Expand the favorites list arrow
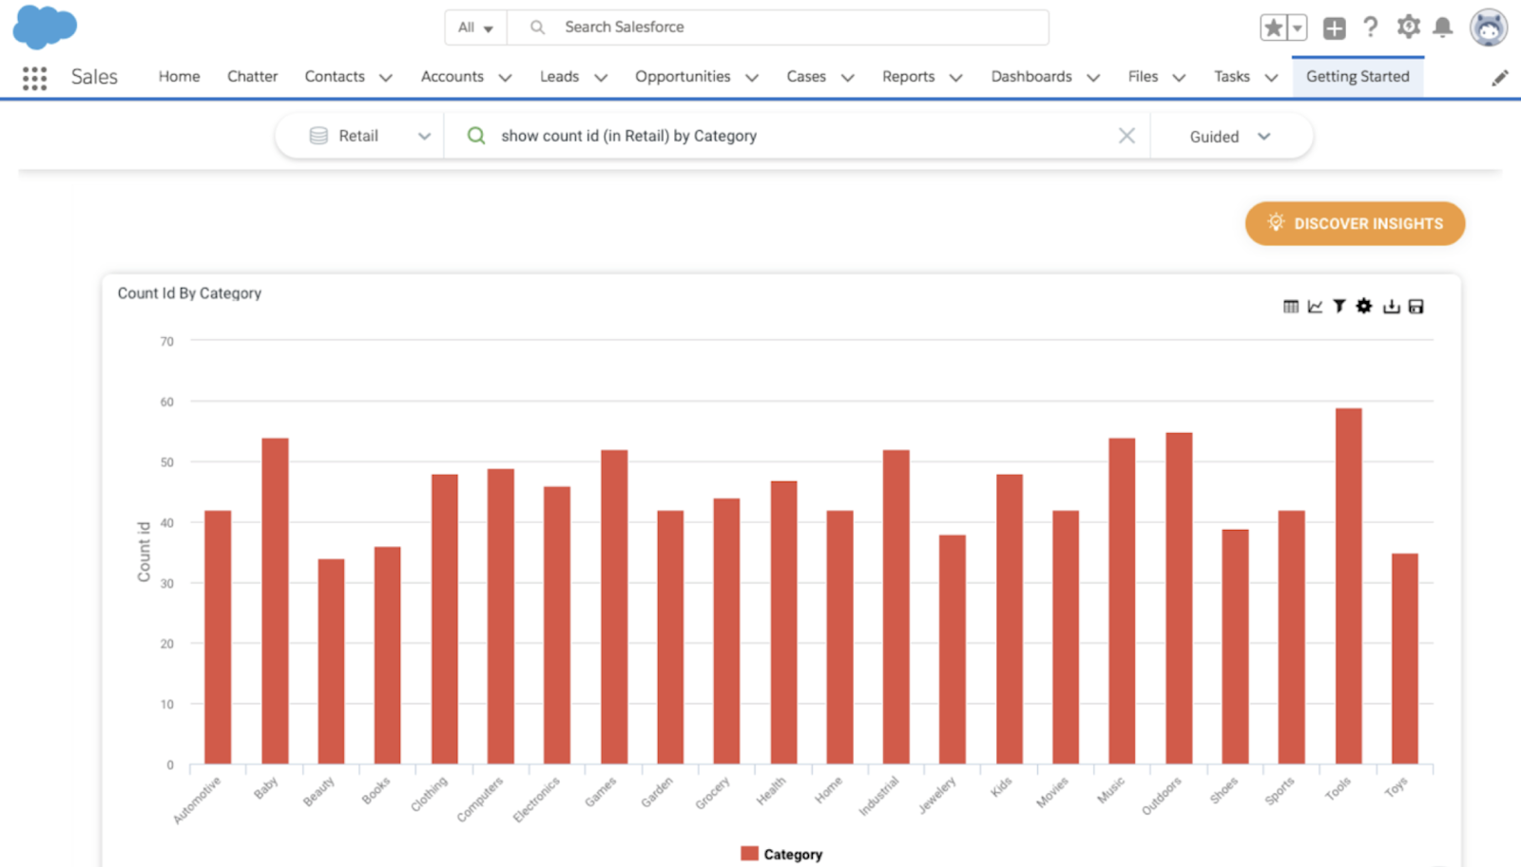 (x=1298, y=28)
